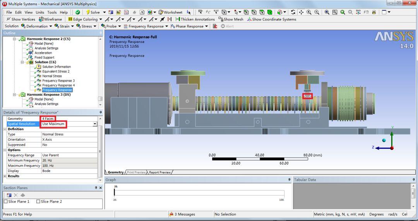Open the Tools menu
This screenshot has height=221, width=418.
point(52,12)
